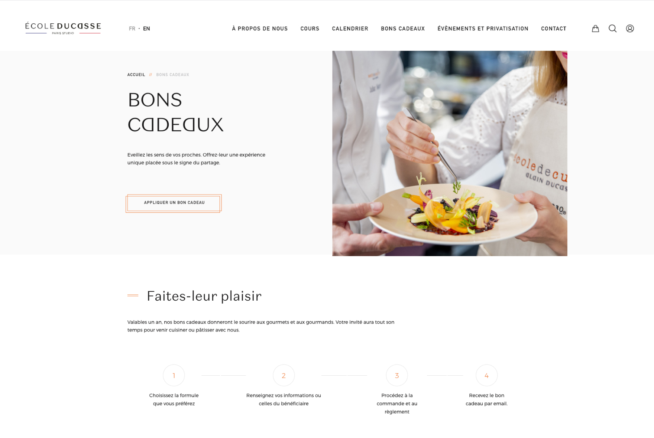Viewport: 654px width, 438px height.
Task: Open Bons cadeaux in the navigation
Action: click(x=403, y=29)
